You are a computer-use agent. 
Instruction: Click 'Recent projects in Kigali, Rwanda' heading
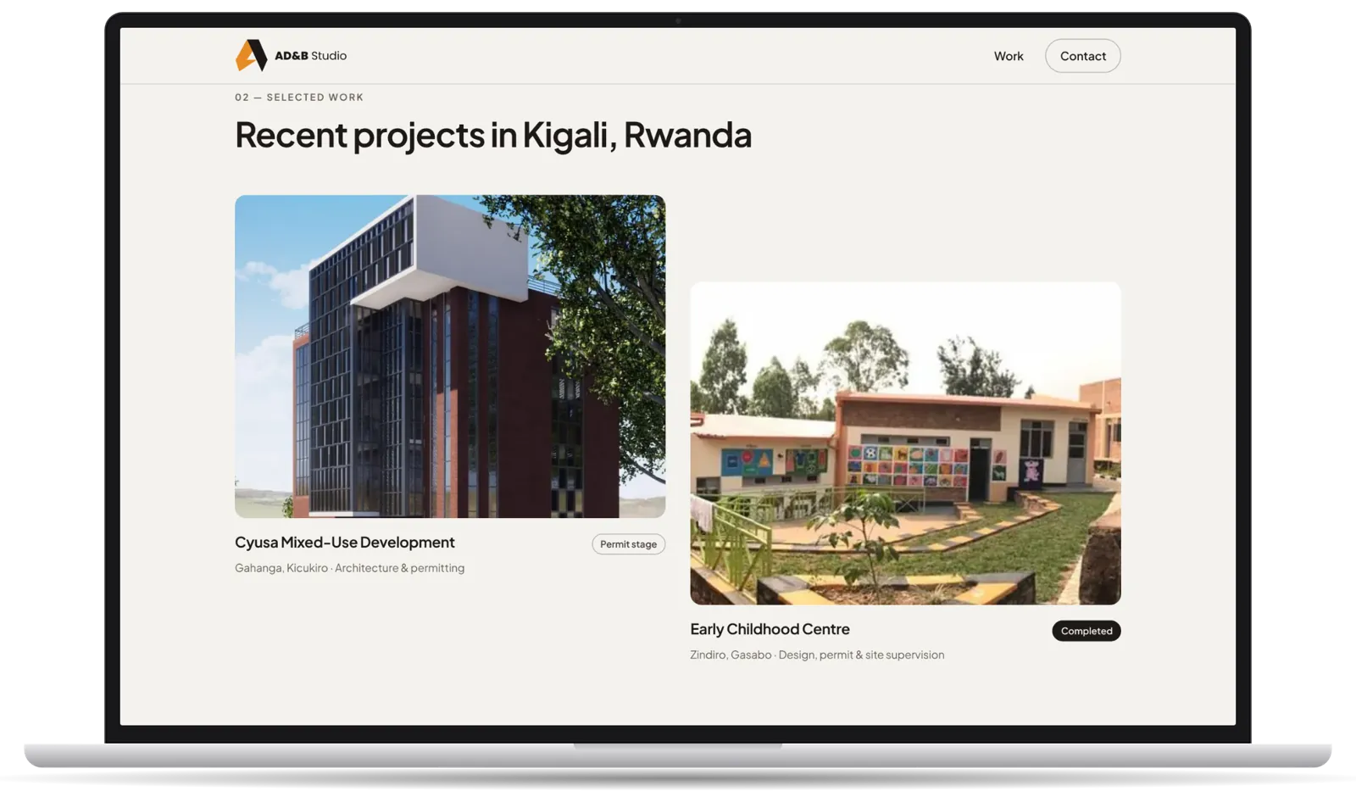pos(493,135)
